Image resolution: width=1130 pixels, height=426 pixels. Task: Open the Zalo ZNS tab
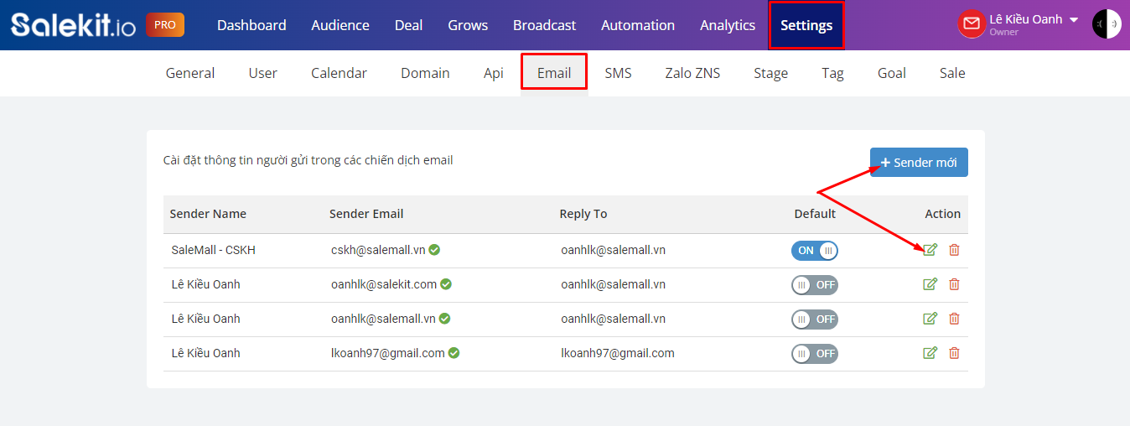click(692, 73)
